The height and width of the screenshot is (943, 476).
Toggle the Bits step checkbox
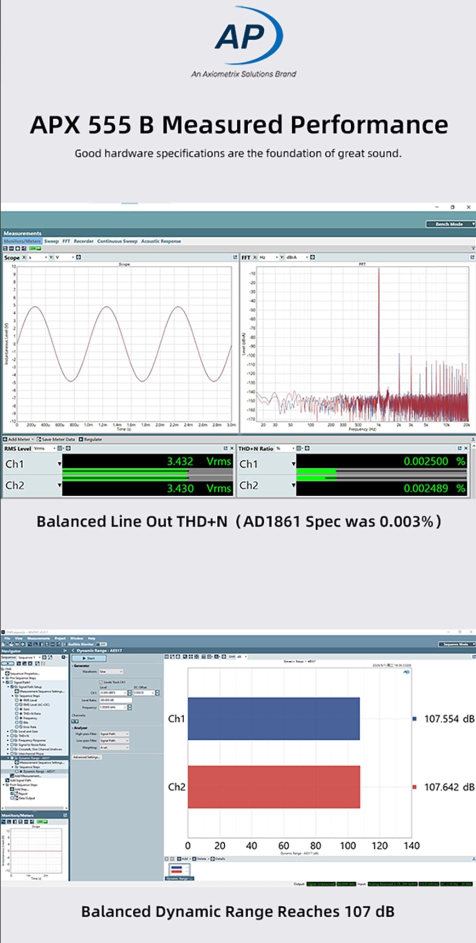click(16, 722)
